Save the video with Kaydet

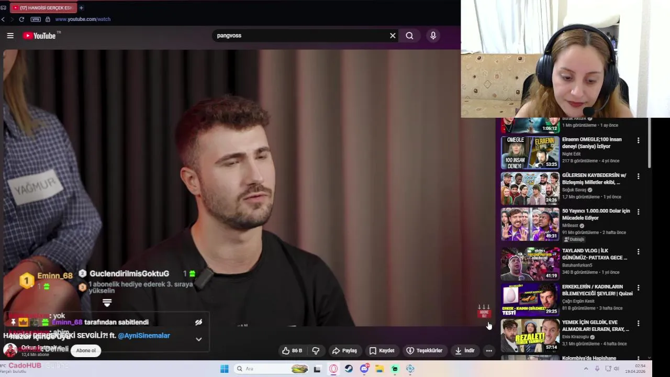pos(382,351)
